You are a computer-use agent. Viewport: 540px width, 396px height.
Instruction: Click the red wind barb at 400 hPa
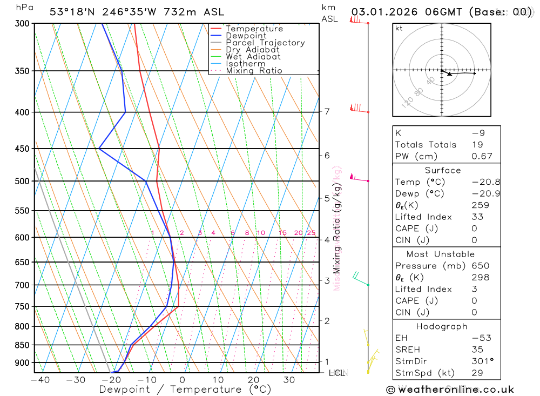(x=359, y=108)
